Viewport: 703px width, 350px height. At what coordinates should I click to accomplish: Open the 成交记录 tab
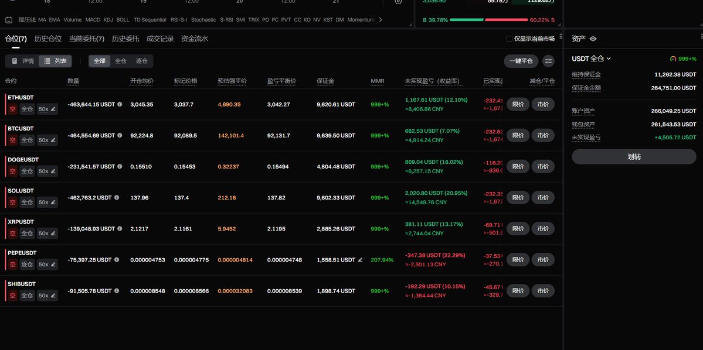[160, 39]
